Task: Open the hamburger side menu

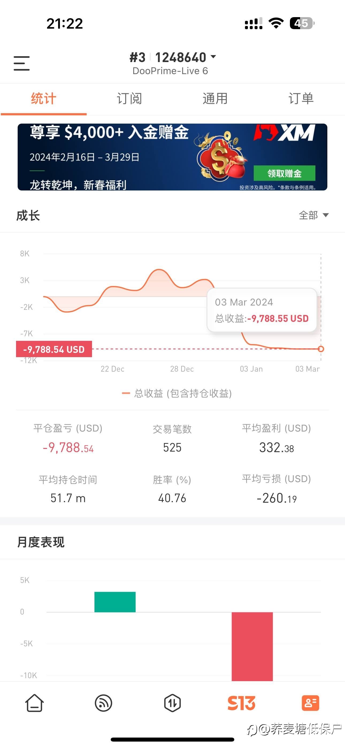Action: [21, 63]
